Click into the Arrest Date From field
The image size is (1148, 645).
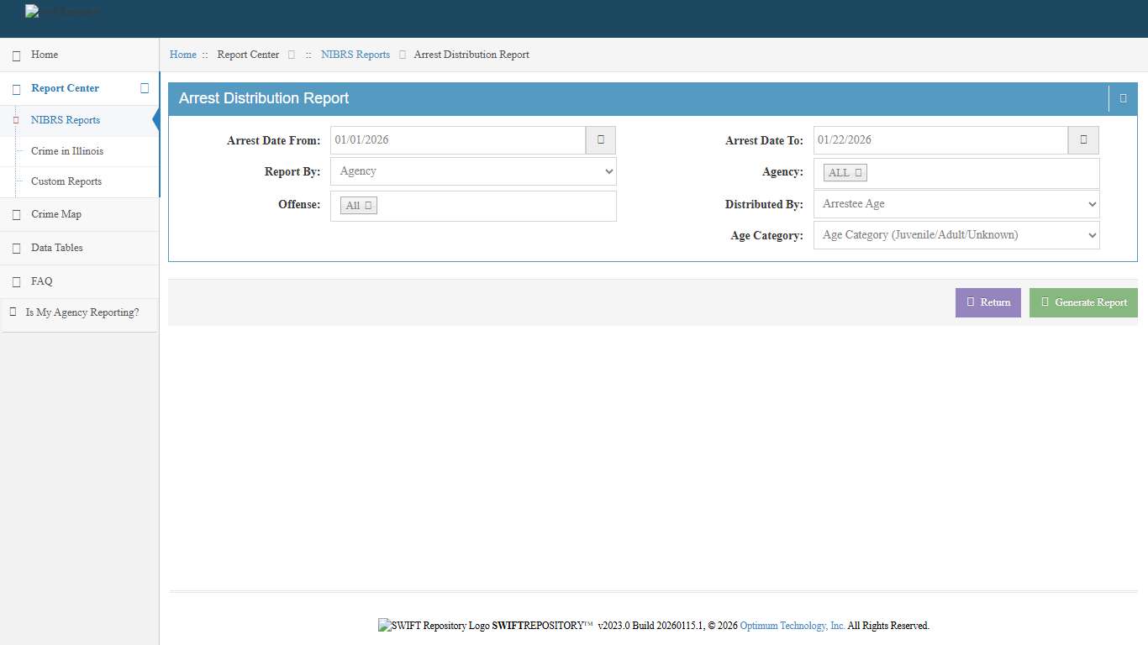point(457,140)
